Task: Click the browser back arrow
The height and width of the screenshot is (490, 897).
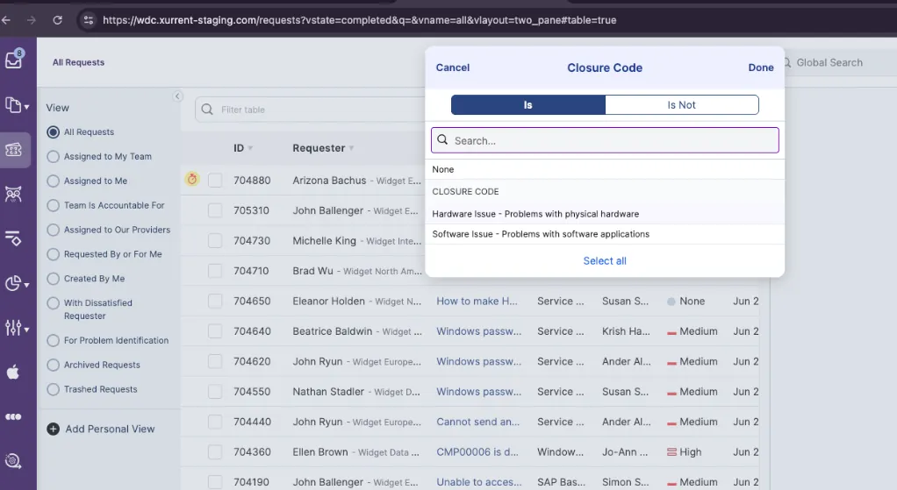Action: pos(6,20)
